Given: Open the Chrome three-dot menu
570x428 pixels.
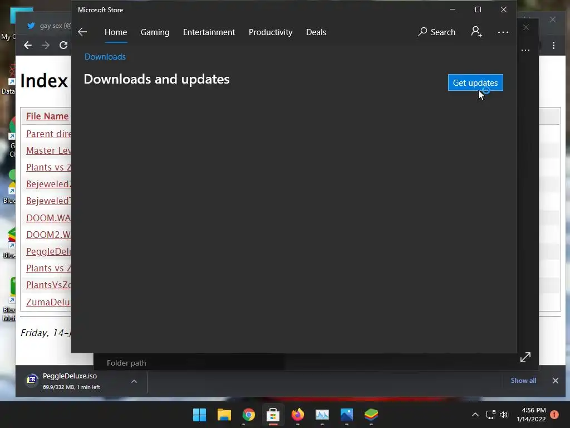Looking at the screenshot, I should coord(553,46).
